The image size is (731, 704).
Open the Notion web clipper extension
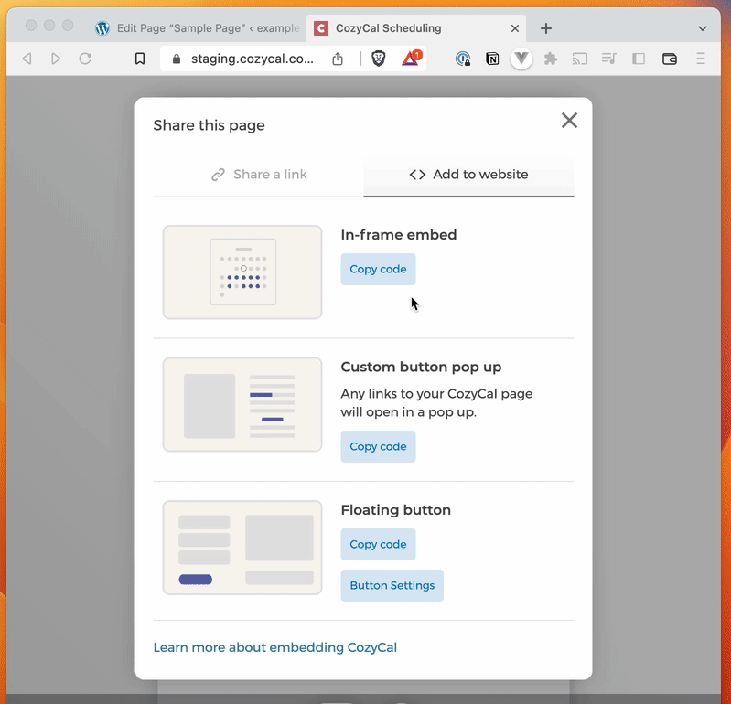point(492,59)
